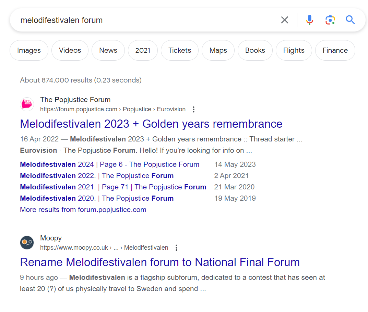Click the forum.popjustice.com URL breadcrumb
Image resolution: width=368 pixels, height=312 pixels.
112,110
